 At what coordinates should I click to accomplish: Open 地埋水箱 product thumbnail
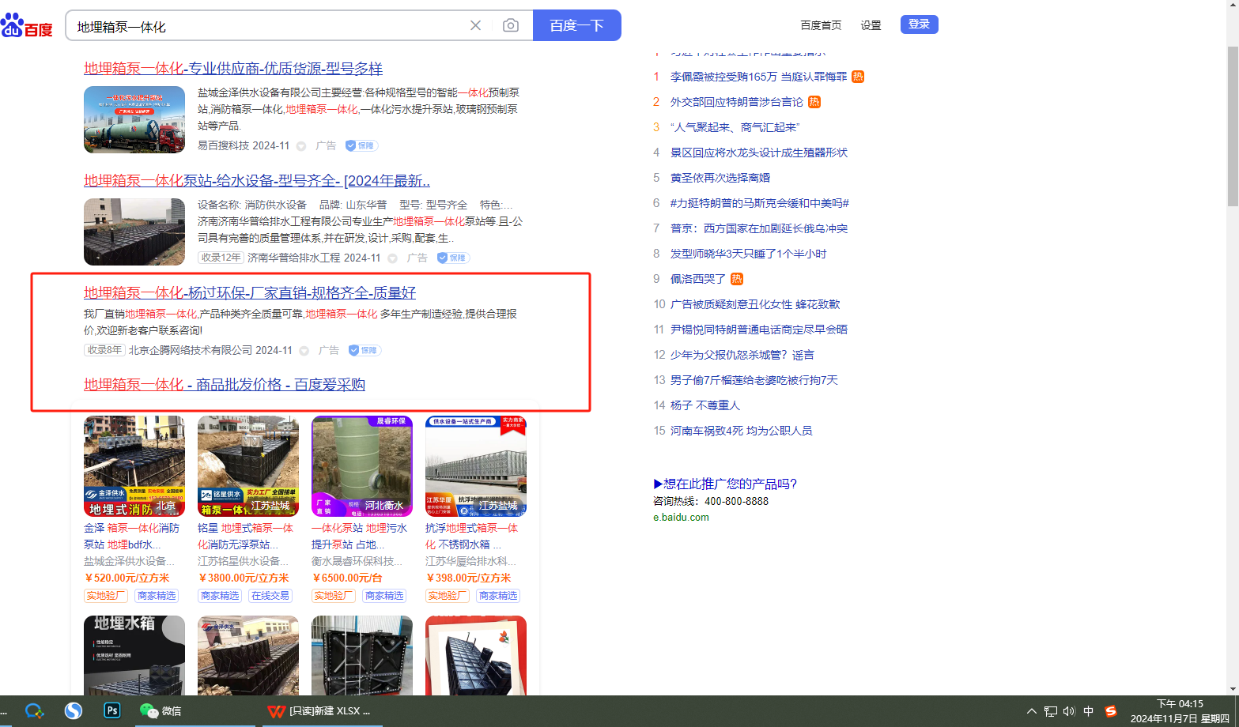[x=134, y=656]
